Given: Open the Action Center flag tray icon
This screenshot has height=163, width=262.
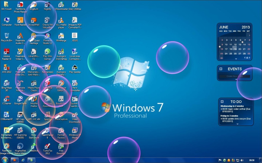Looking at the screenshot, I should [x=220, y=160].
